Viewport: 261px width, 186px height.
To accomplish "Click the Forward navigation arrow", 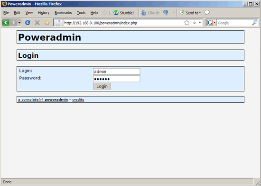I will [13, 23].
